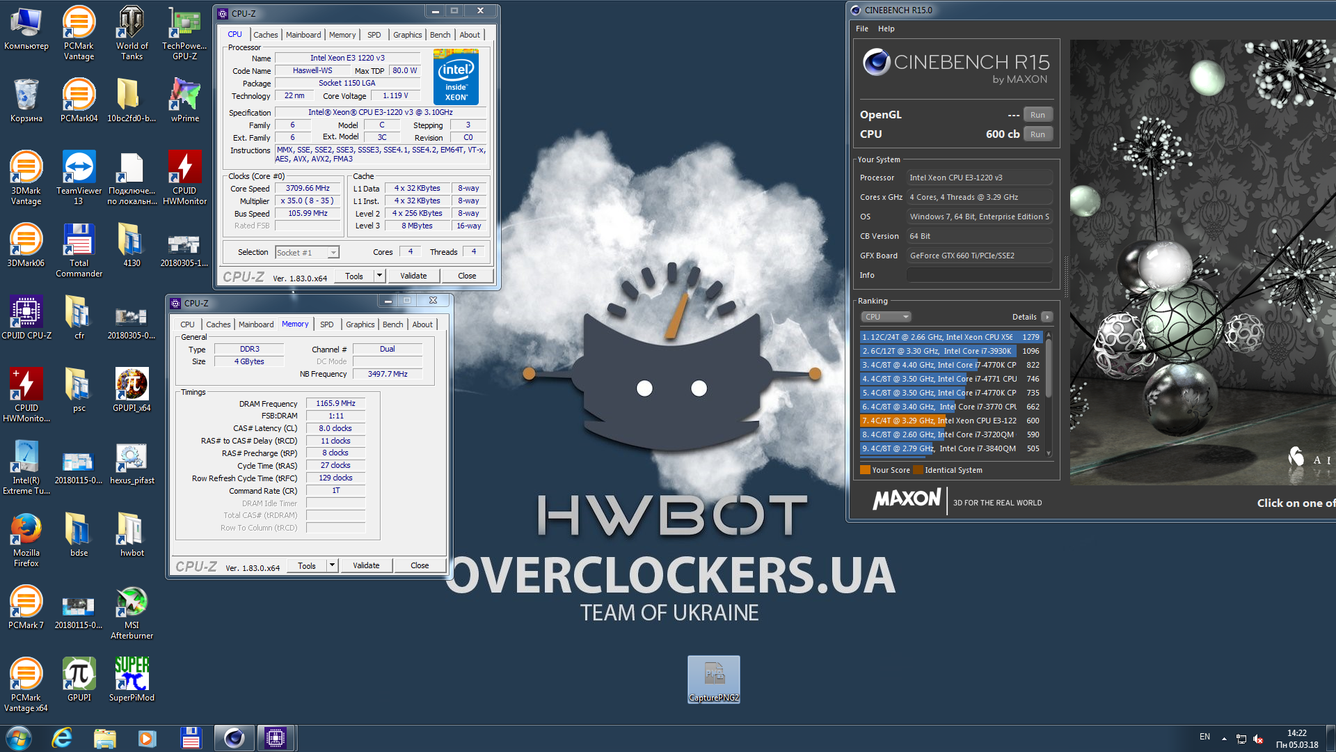Run the CPU benchmark in Cinebench
Viewport: 1336px width, 752px height.
1037,134
